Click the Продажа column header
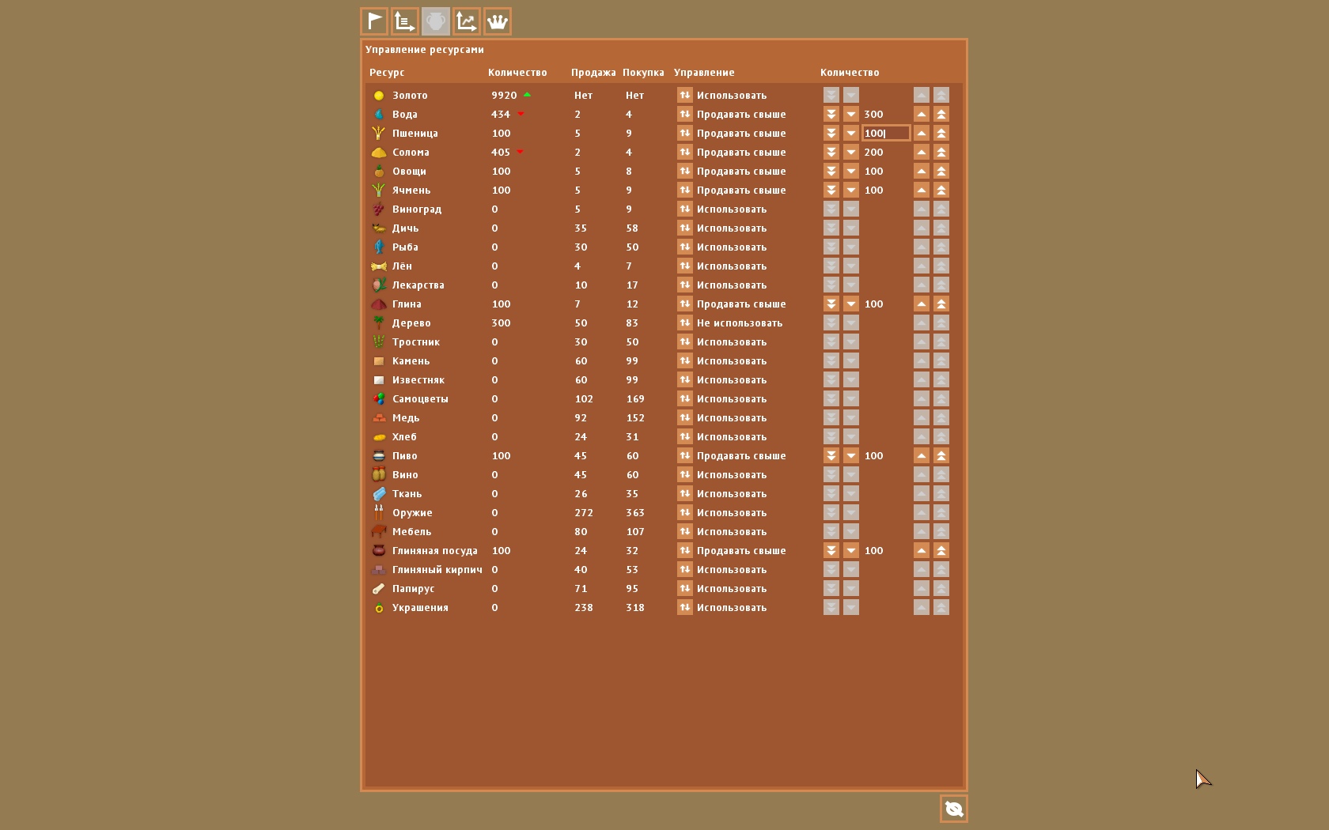Image resolution: width=1329 pixels, height=830 pixels. [593, 73]
